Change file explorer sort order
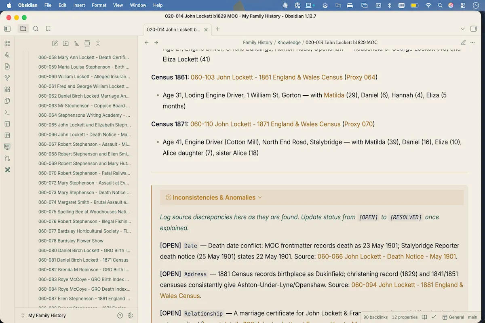 (76, 43)
